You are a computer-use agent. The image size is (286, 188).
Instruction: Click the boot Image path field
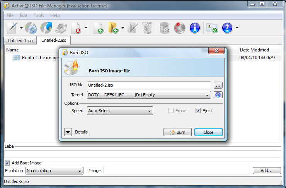(x=177, y=171)
